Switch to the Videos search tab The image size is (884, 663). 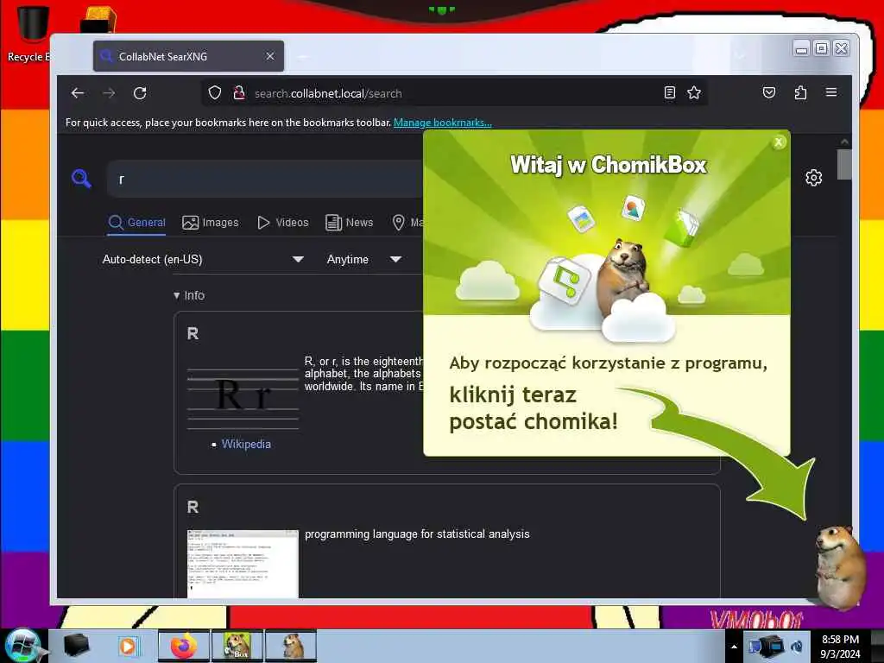pos(283,223)
